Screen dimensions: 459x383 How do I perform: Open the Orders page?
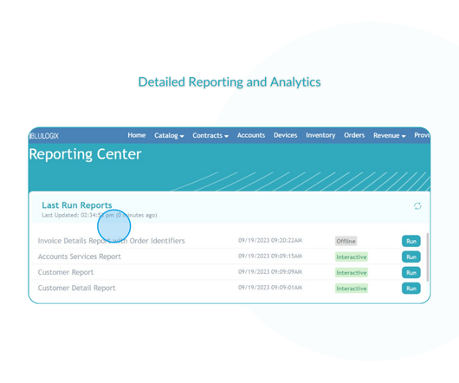pyautogui.click(x=354, y=135)
